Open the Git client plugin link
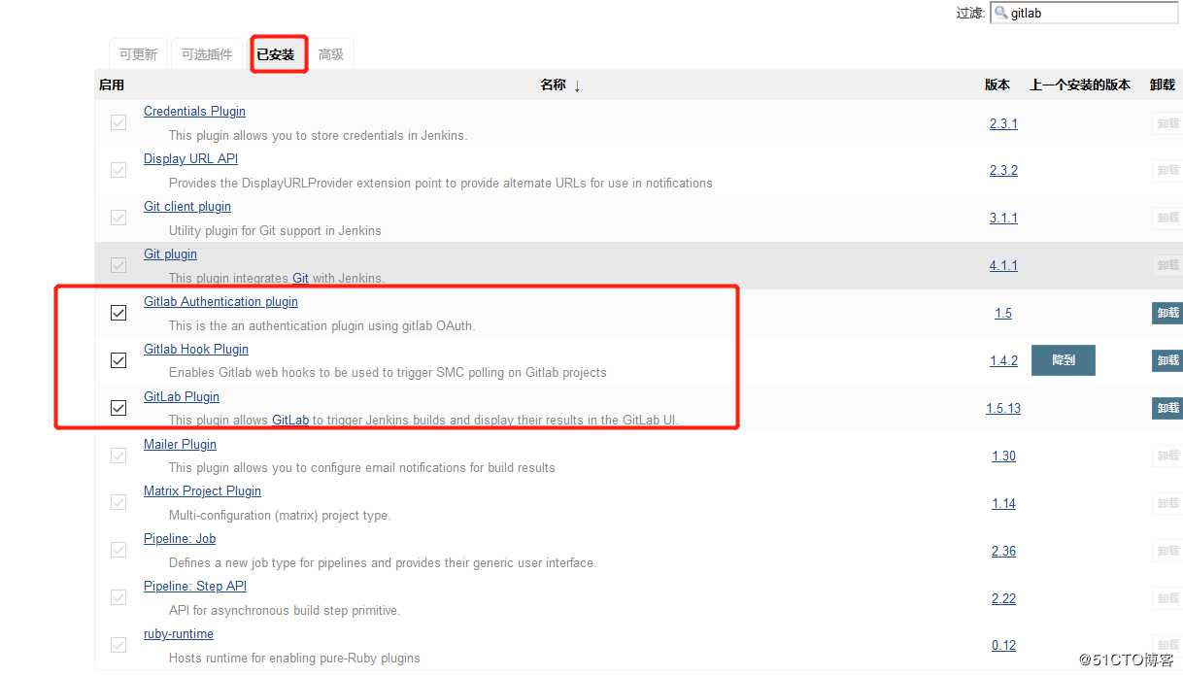This screenshot has height=676, width=1183. click(187, 206)
